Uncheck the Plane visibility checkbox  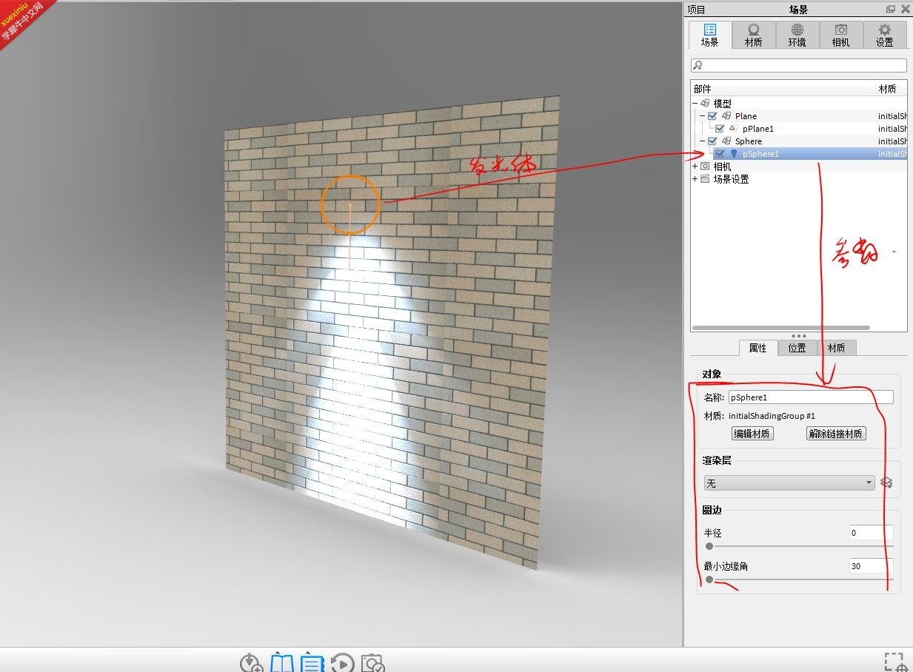click(712, 116)
